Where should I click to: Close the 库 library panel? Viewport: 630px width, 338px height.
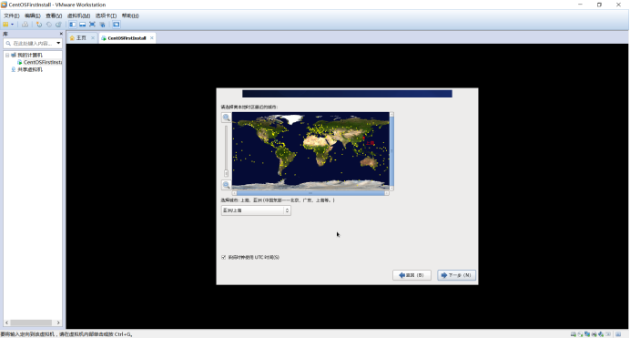(61, 34)
